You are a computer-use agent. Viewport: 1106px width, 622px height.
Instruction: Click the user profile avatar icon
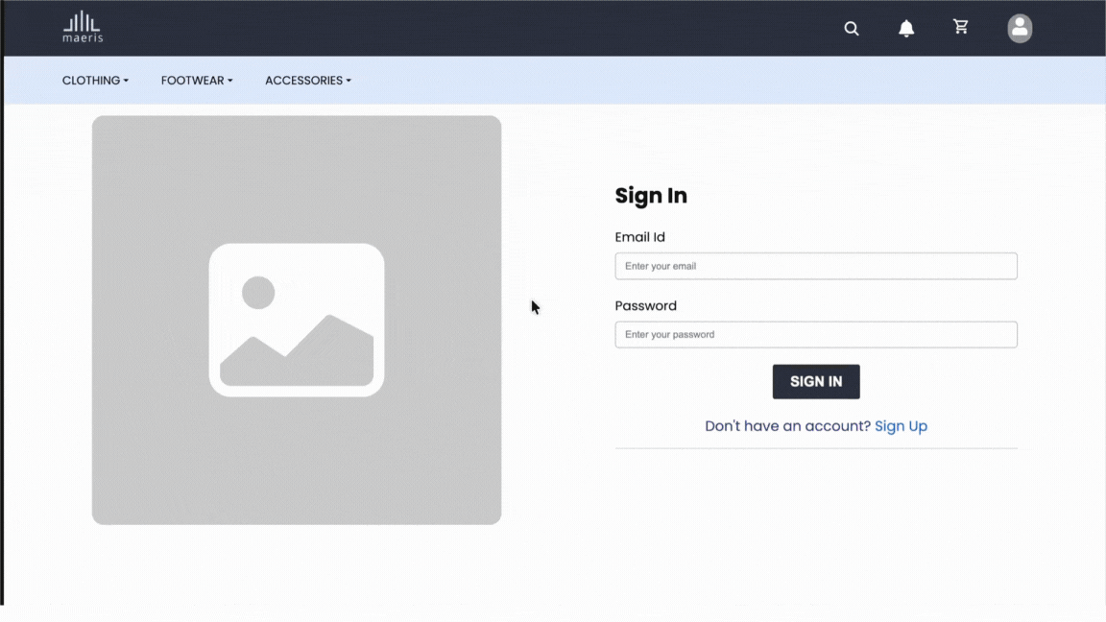click(1020, 28)
